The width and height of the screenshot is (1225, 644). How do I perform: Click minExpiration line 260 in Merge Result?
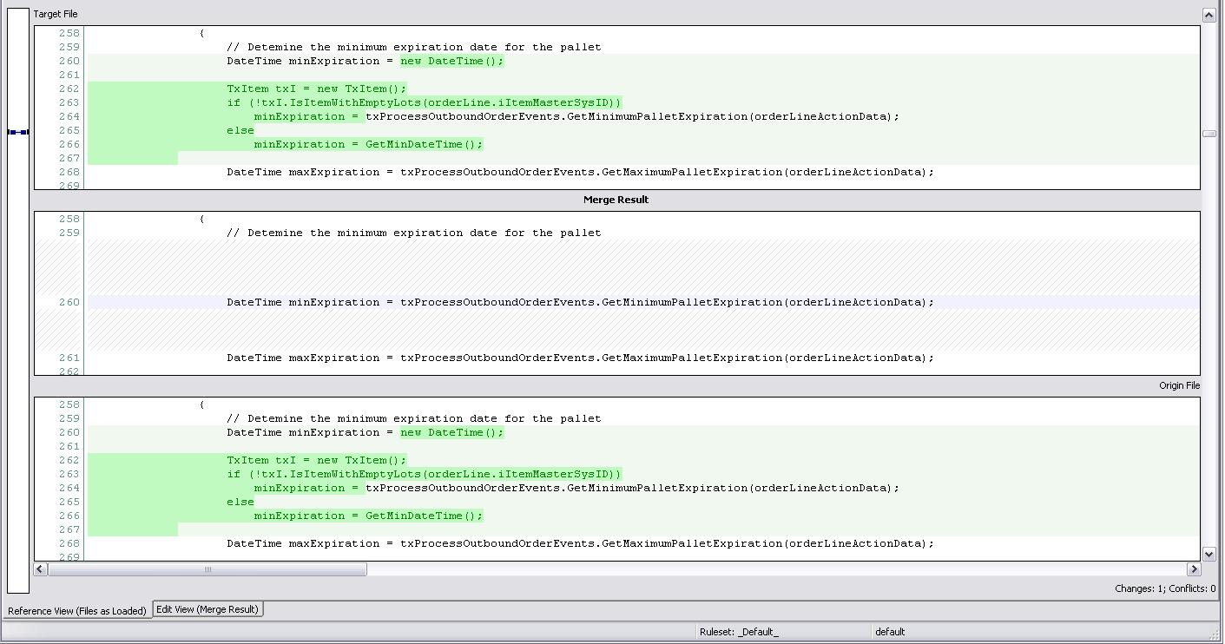(581, 302)
